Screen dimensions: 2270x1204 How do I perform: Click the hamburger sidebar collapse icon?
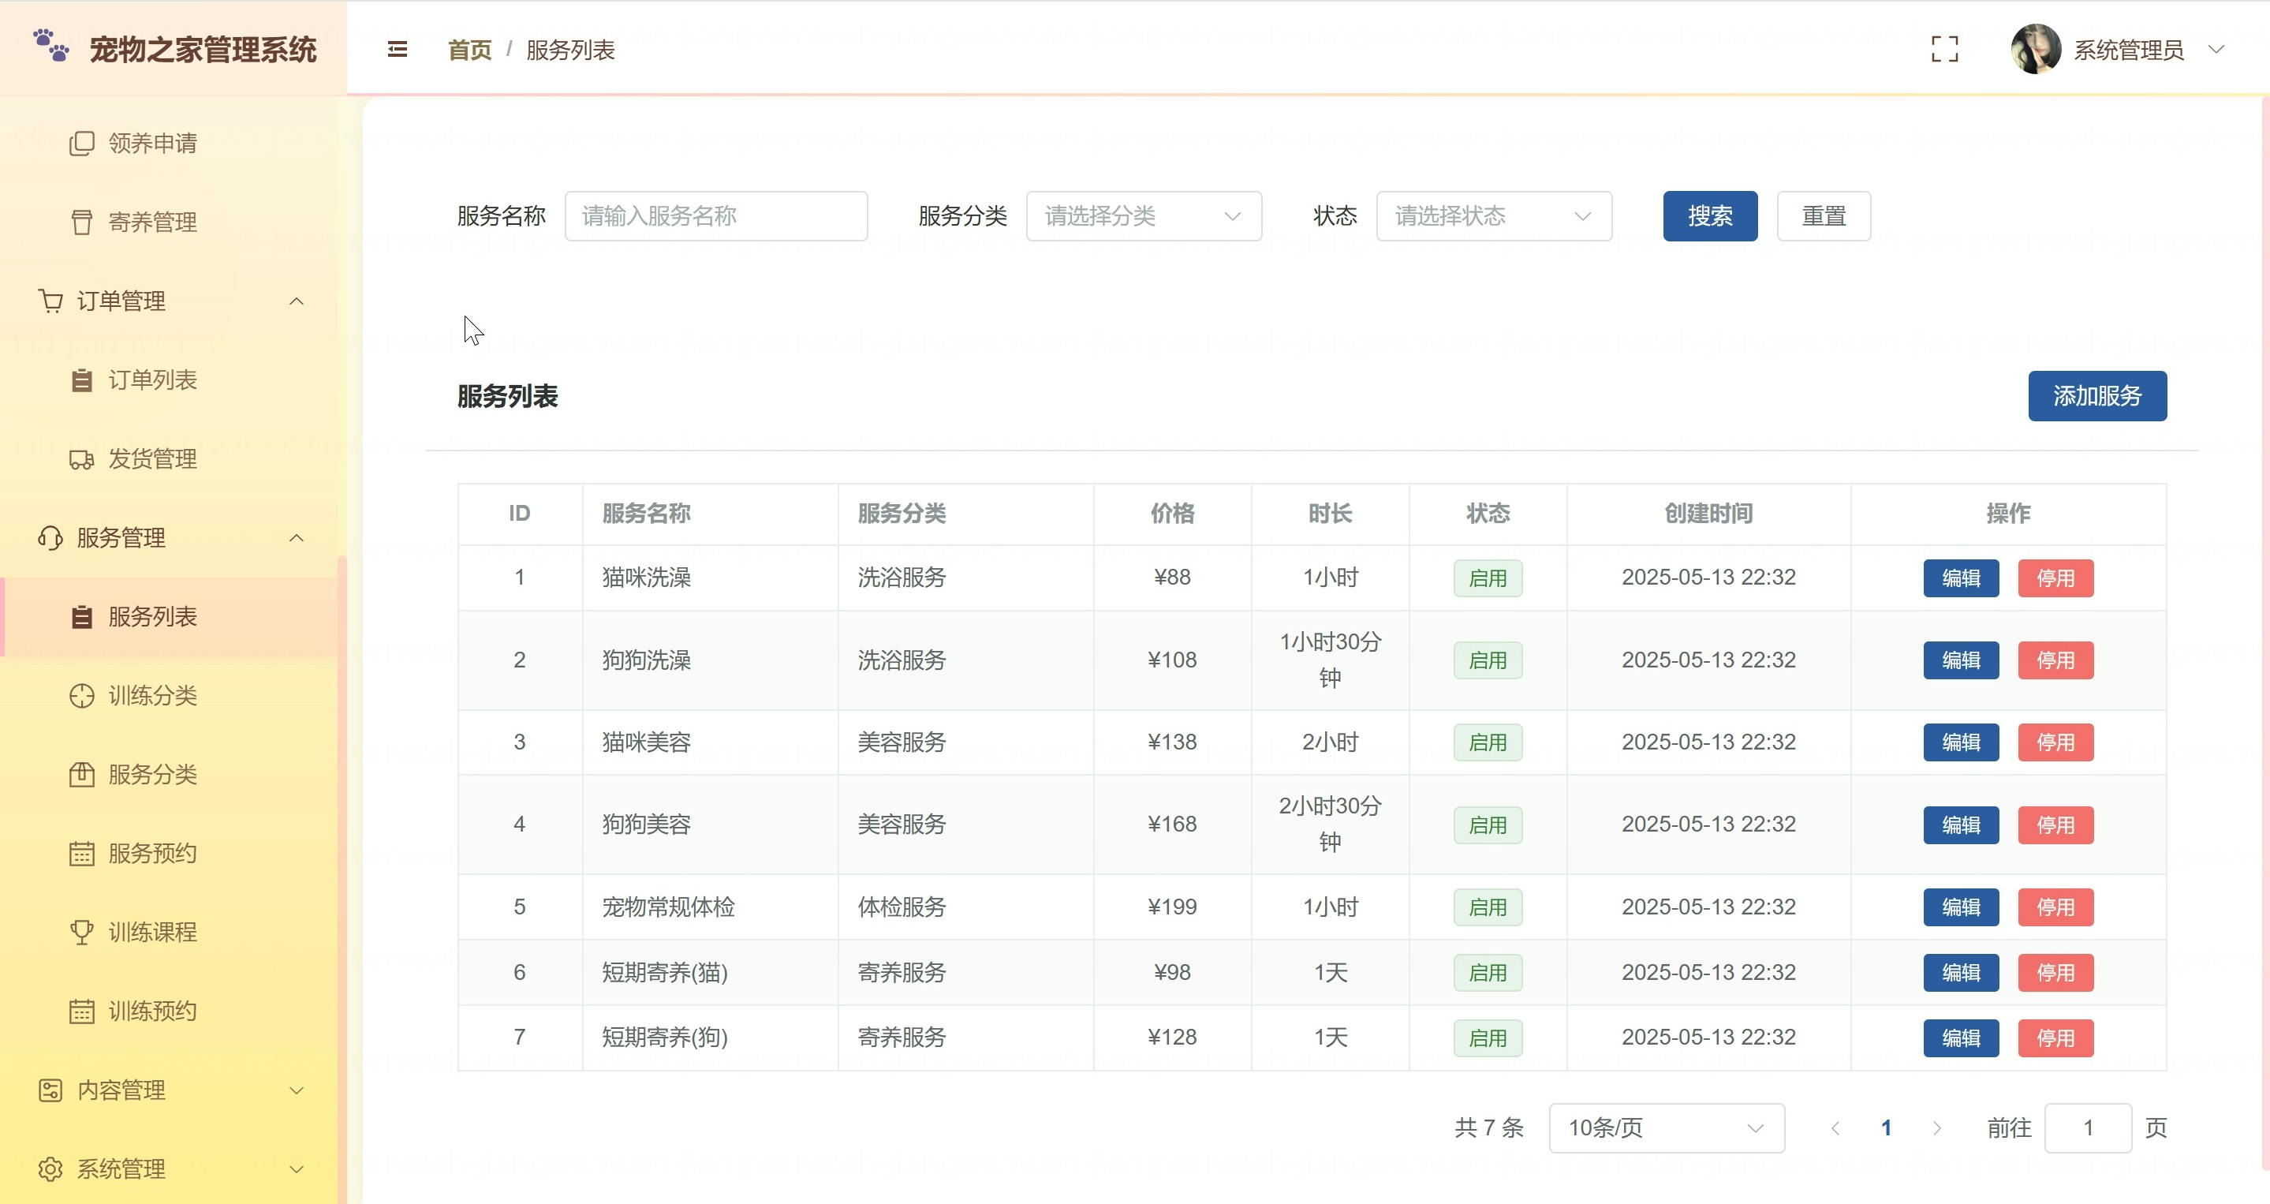click(x=398, y=50)
